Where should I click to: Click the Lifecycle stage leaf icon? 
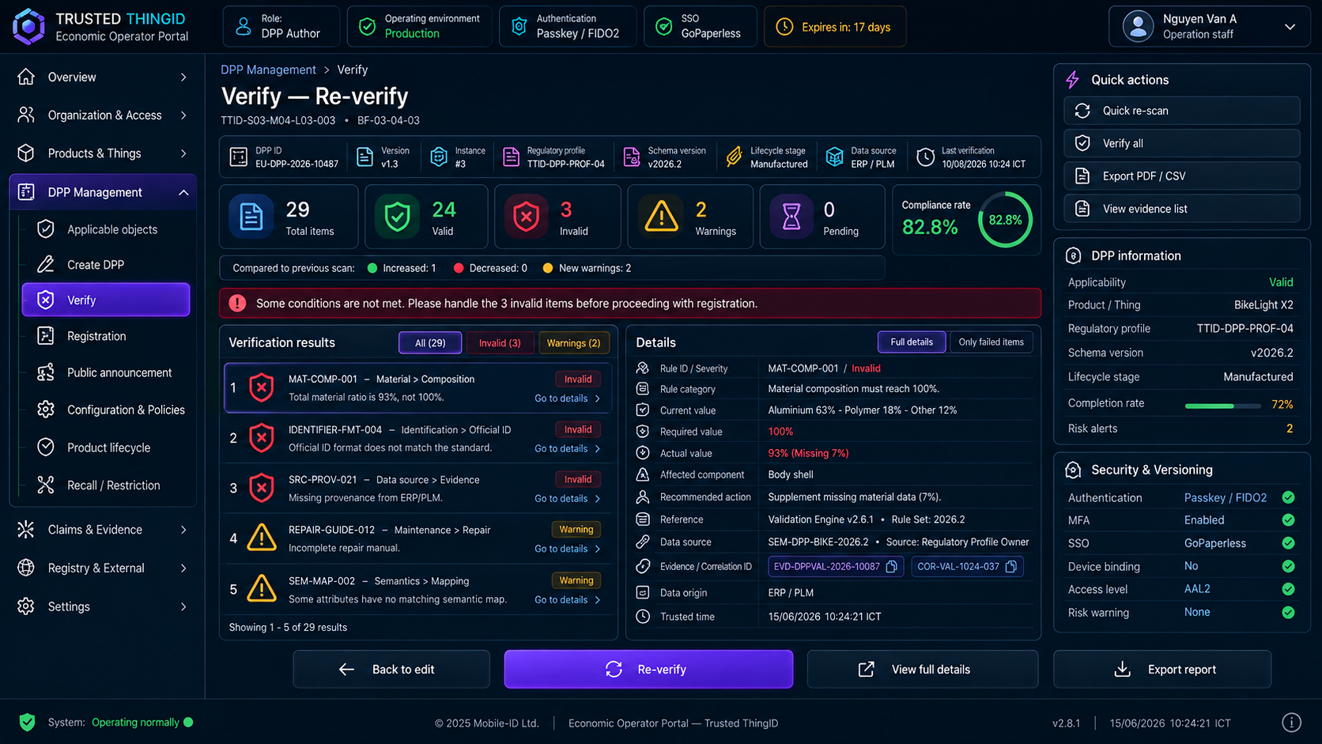(x=735, y=157)
